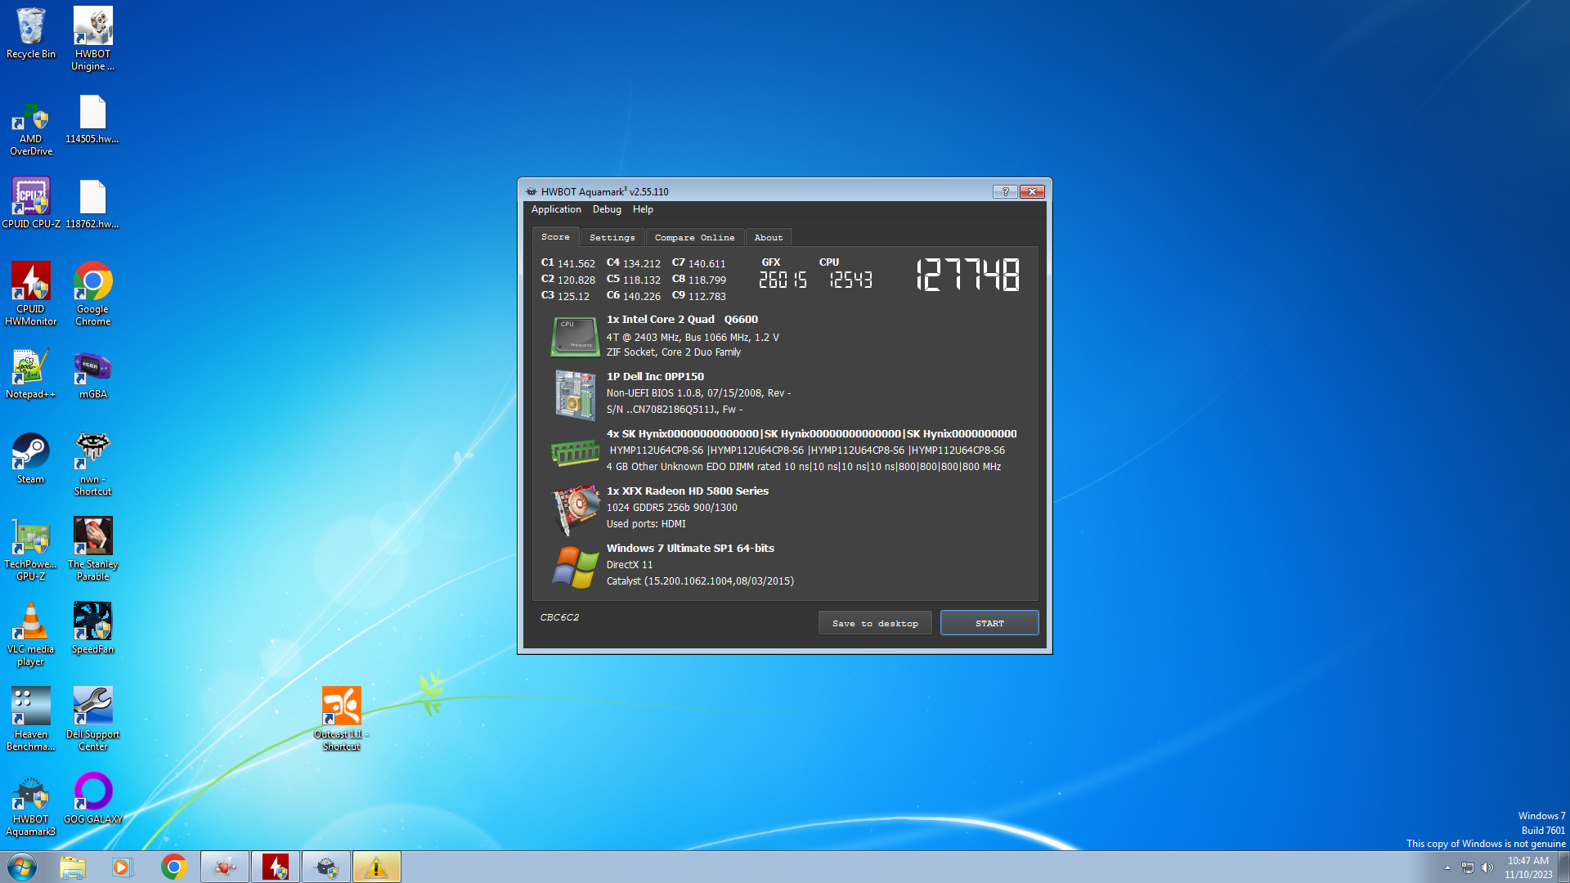Screen dimensions: 1570x883
Task: Click the GFX score value
Action: pyautogui.click(x=783, y=280)
